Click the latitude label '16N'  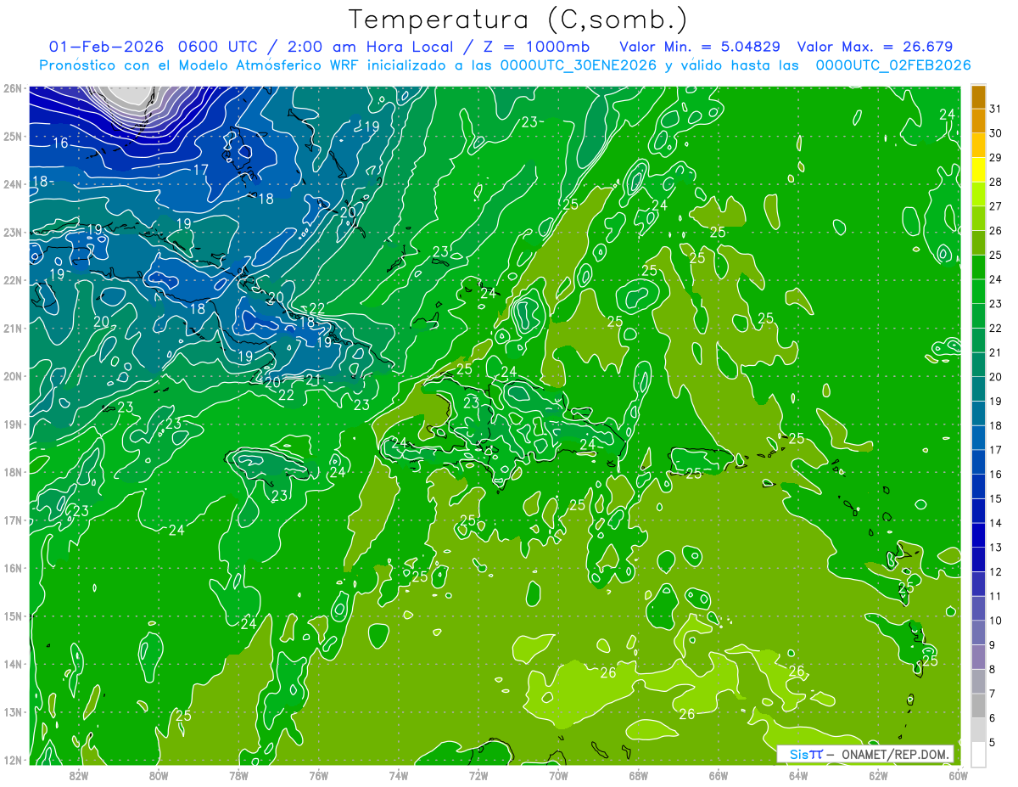coord(12,568)
